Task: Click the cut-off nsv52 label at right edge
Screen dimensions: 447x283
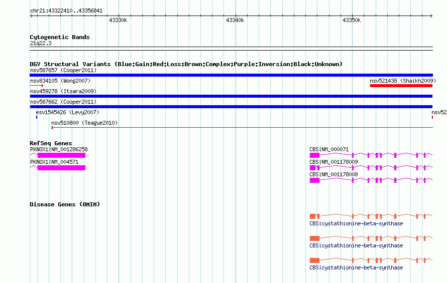Action: tap(439, 112)
